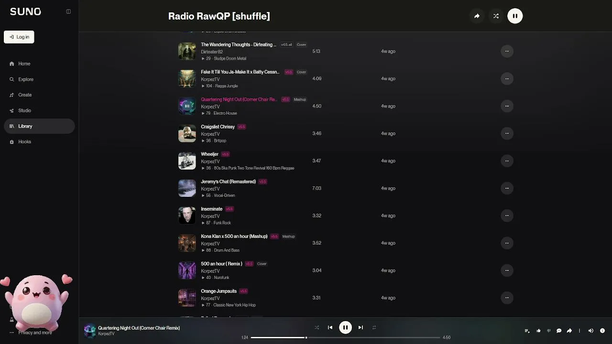Open more options for Fake It Till You Ja-Make It
The image size is (612, 344).
(x=507, y=78)
